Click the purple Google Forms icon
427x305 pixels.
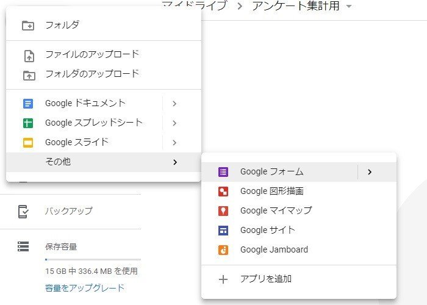click(x=223, y=172)
